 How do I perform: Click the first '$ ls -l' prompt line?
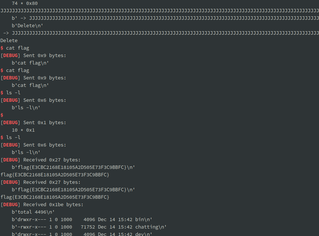10,93
